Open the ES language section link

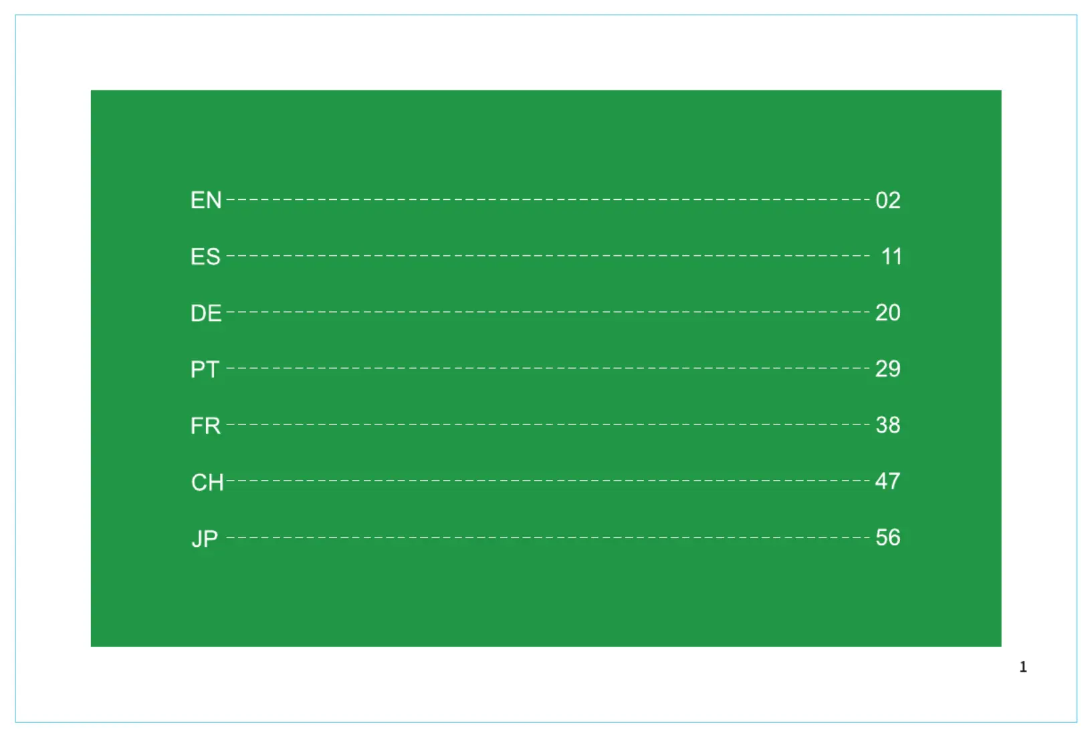point(205,257)
